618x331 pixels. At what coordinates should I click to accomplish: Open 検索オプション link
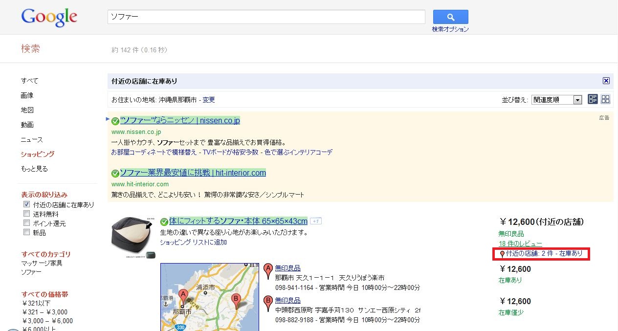[x=450, y=29]
